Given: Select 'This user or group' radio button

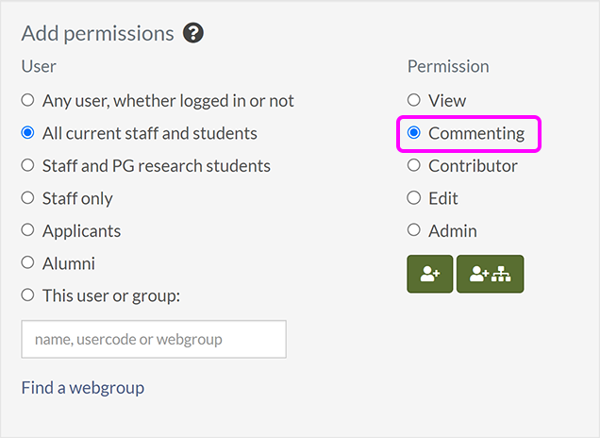Looking at the screenshot, I should pyautogui.click(x=27, y=295).
